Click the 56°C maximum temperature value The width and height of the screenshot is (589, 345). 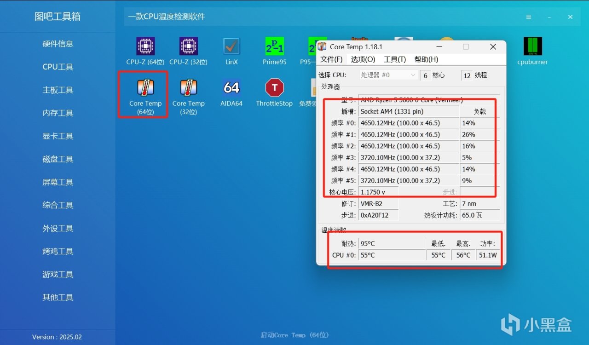point(463,255)
